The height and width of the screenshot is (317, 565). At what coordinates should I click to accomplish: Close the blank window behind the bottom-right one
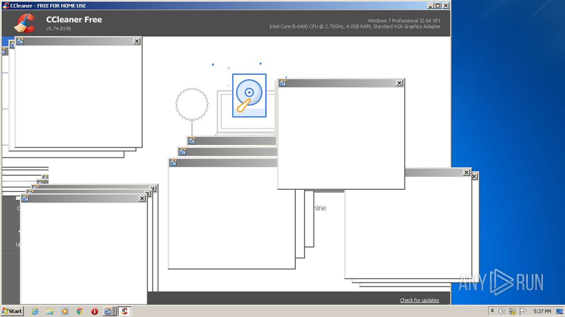pyautogui.click(x=475, y=176)
